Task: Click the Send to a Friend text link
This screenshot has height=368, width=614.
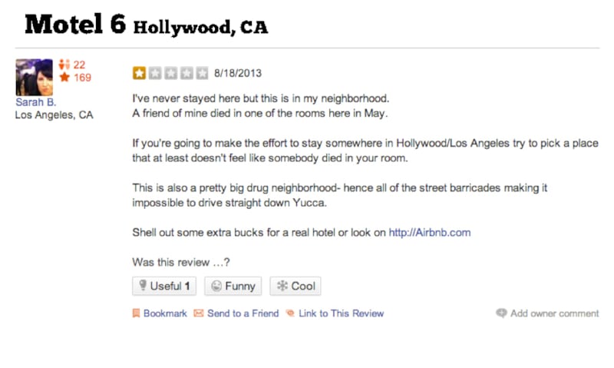Action: coord(243,313)
